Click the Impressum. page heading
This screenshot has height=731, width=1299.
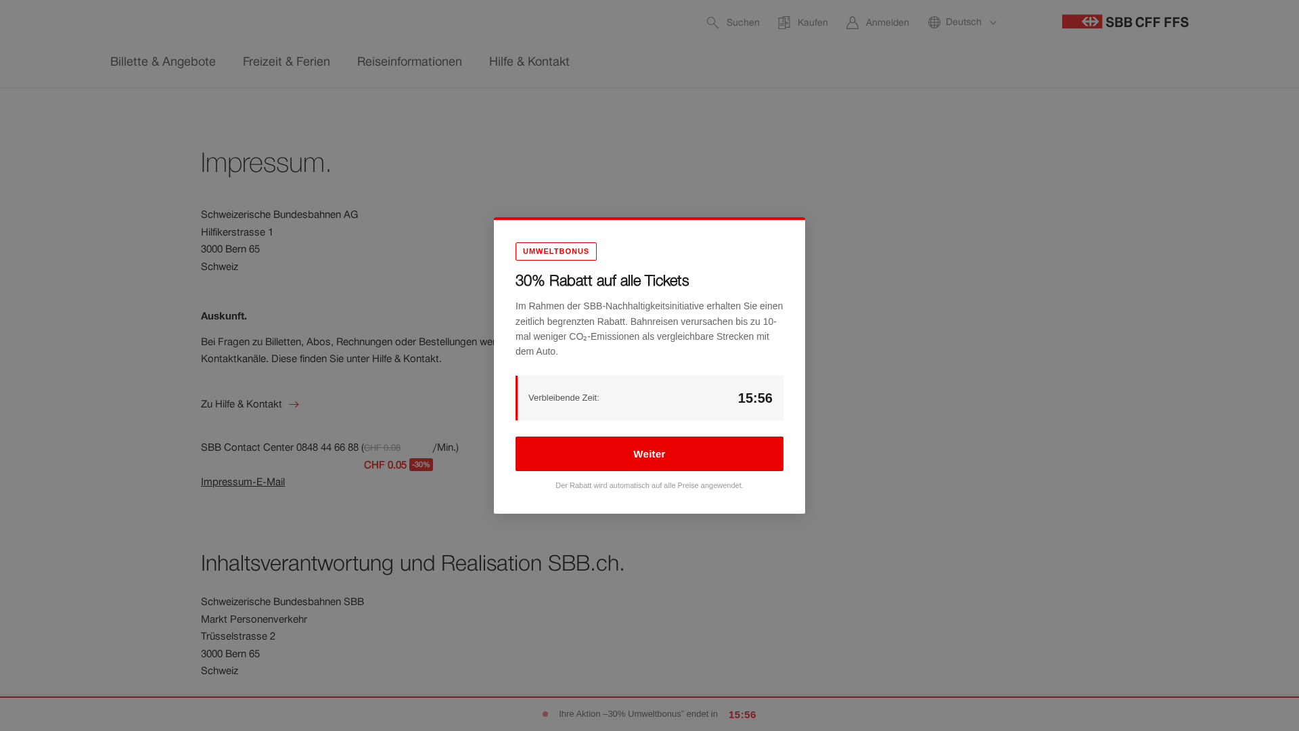coord(266,163)
